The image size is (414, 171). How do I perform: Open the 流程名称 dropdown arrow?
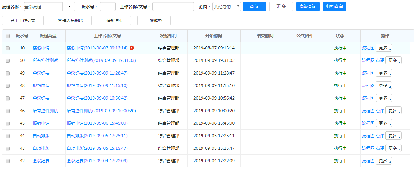70,7
